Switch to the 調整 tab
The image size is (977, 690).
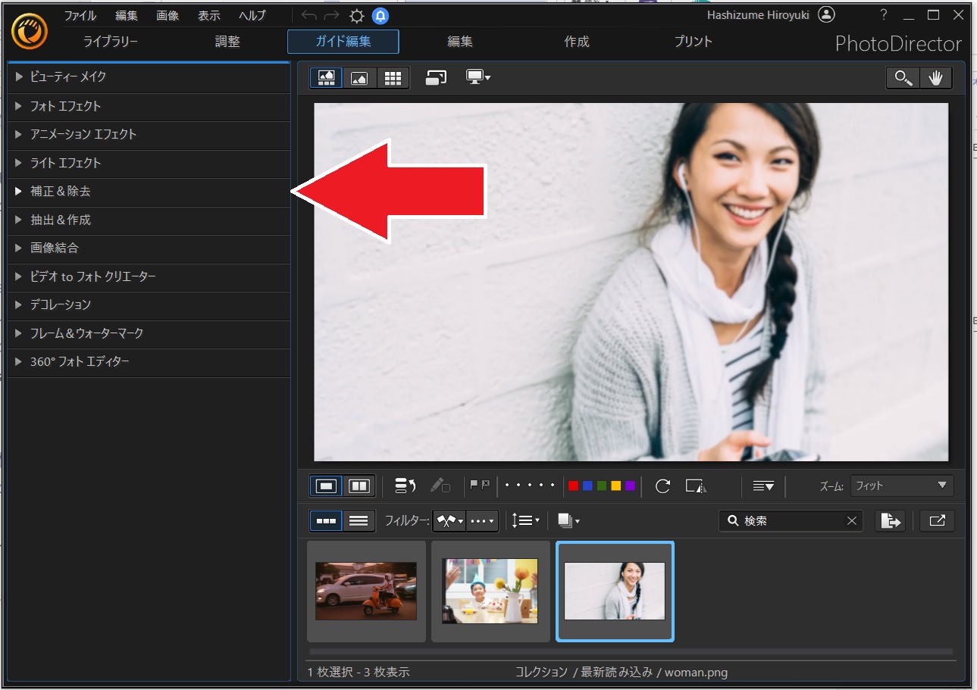point(227,42)
